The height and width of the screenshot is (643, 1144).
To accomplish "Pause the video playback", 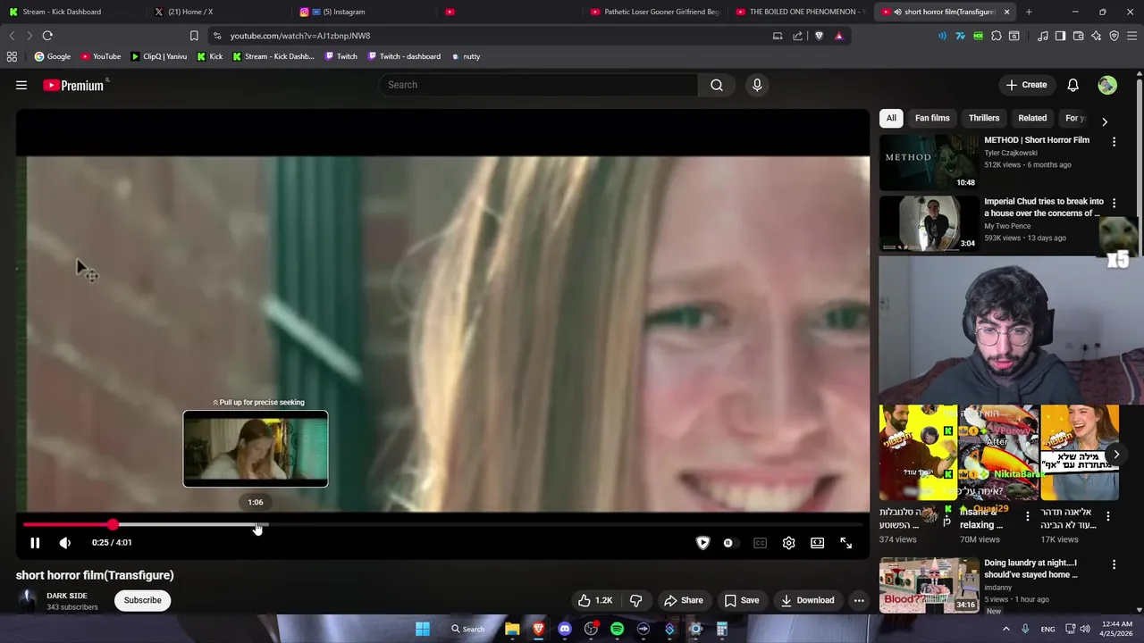I will pos(35,543).
